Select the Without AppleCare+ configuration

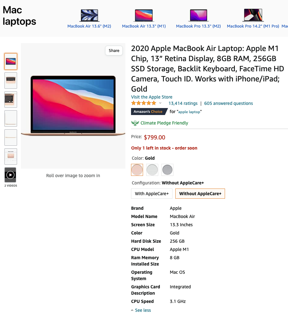coord(200,194)
